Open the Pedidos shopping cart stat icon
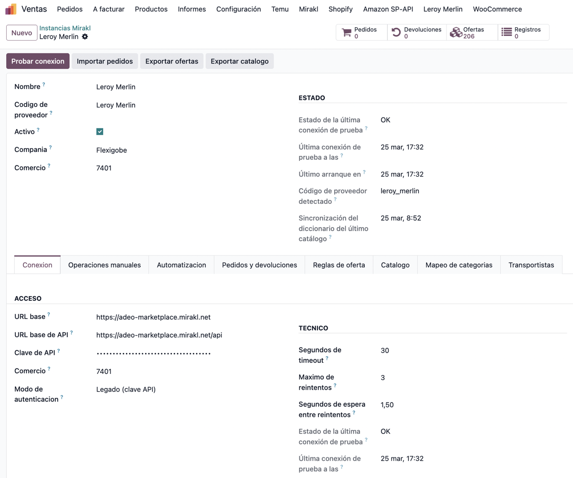 [347, 32]
